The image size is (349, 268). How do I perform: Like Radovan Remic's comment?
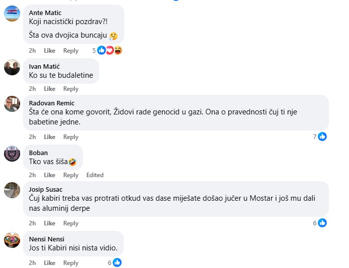[49, 137]
